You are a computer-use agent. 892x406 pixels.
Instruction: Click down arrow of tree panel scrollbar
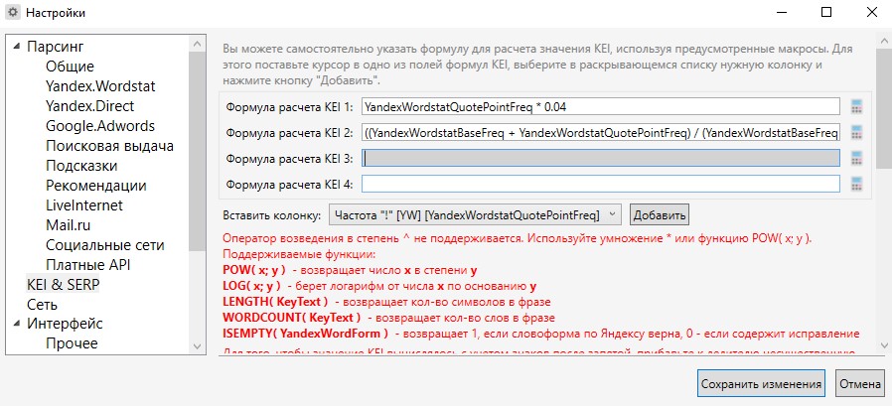197,345
